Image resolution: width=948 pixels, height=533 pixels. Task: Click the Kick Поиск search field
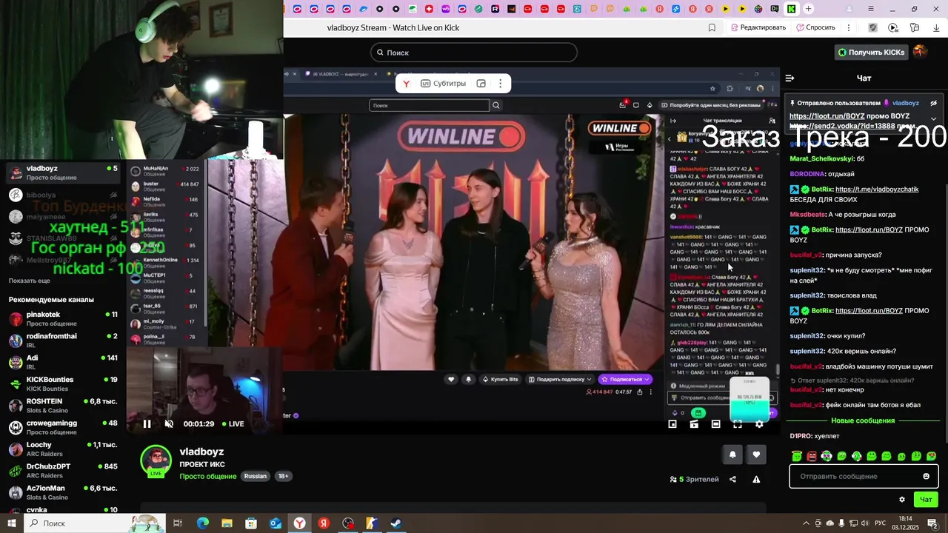coord(474,53)
